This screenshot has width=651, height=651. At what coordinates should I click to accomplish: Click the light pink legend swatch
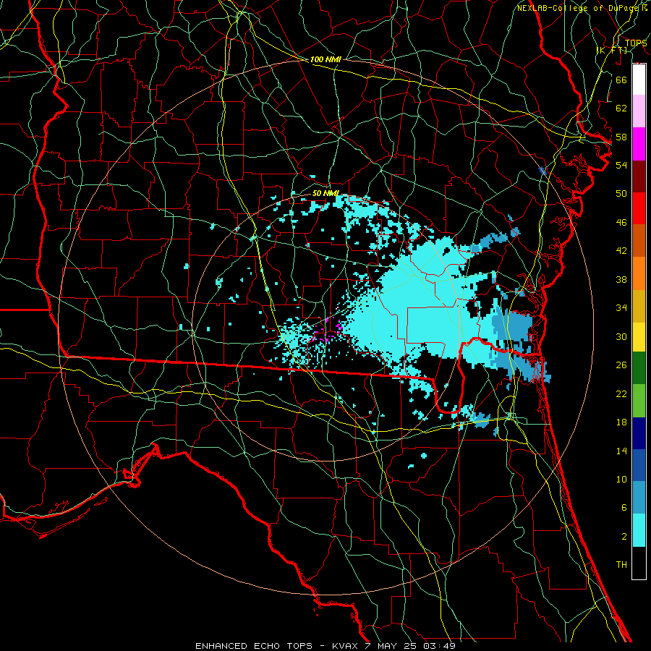(639, 111)
